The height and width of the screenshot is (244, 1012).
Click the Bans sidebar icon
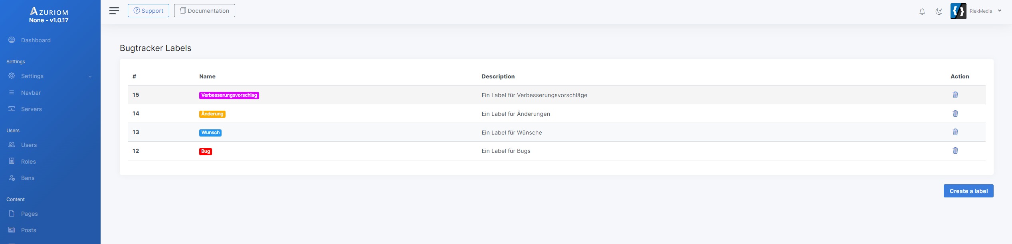12,178
